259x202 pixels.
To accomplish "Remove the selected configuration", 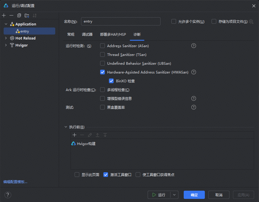I will (11, 15).
